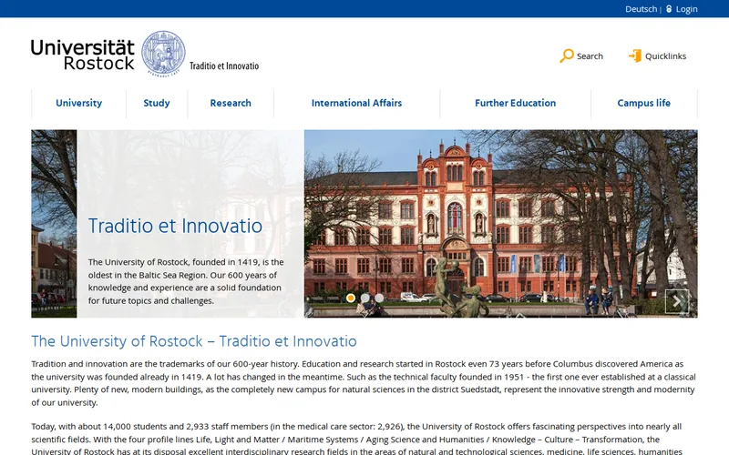Click the Login lock icon
This screenshot has width=729, height=455.
669,9
